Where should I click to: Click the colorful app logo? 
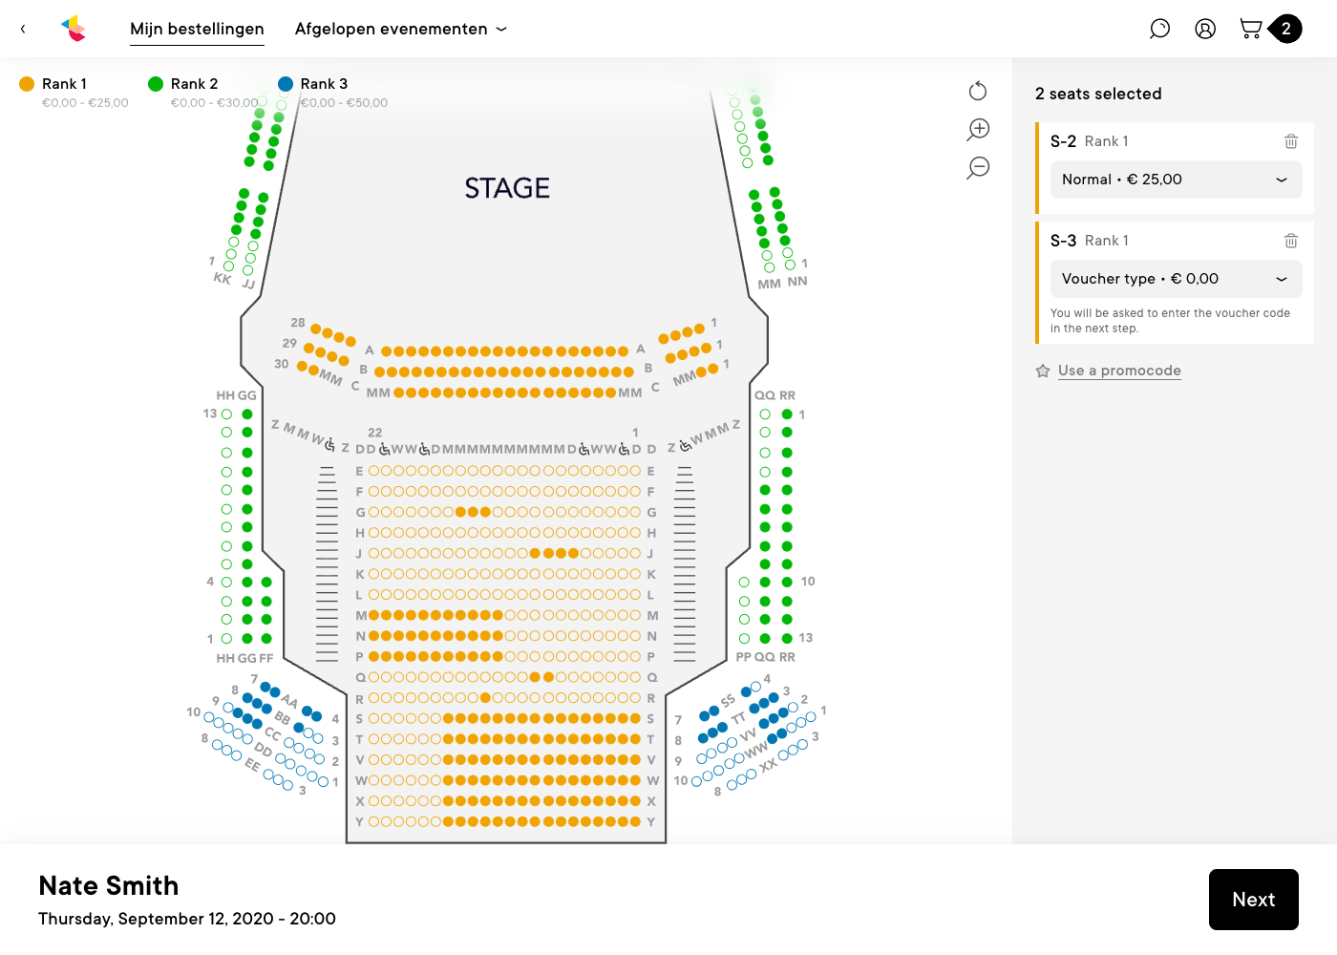click(x=74, y=29)
